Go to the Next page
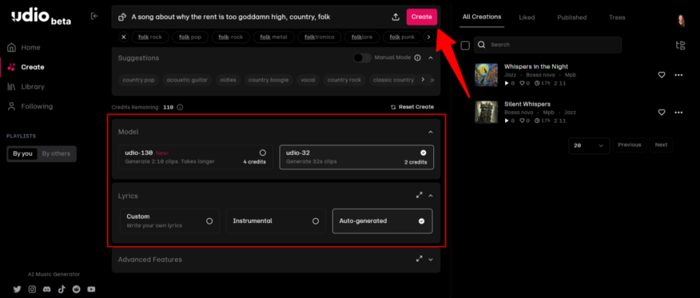This screenshot has height=298, width=700. (661, 145)
